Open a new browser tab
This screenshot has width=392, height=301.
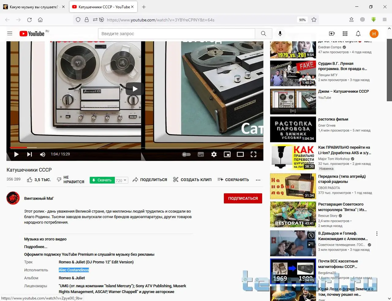tap(144, 7)
